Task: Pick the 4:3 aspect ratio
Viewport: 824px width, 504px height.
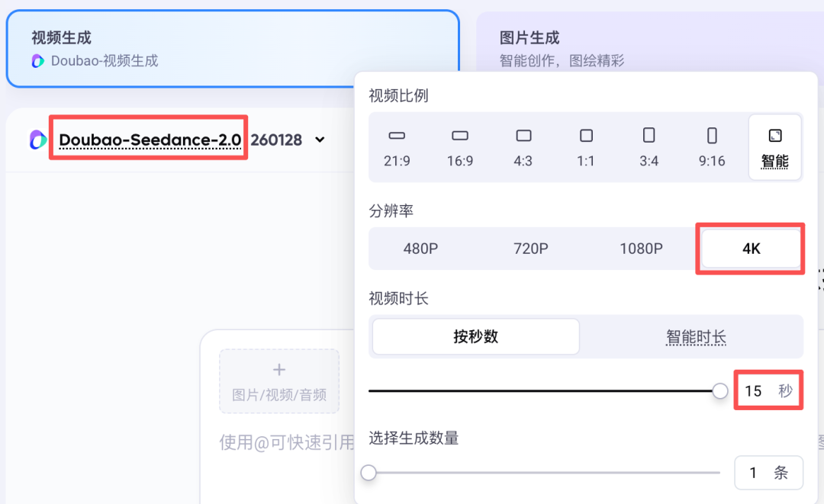Action: pyautogui.click(x=523, y=147)
